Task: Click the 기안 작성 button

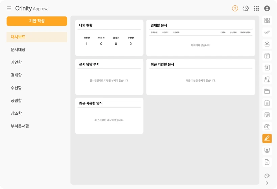Action: [x=37, y=21]
